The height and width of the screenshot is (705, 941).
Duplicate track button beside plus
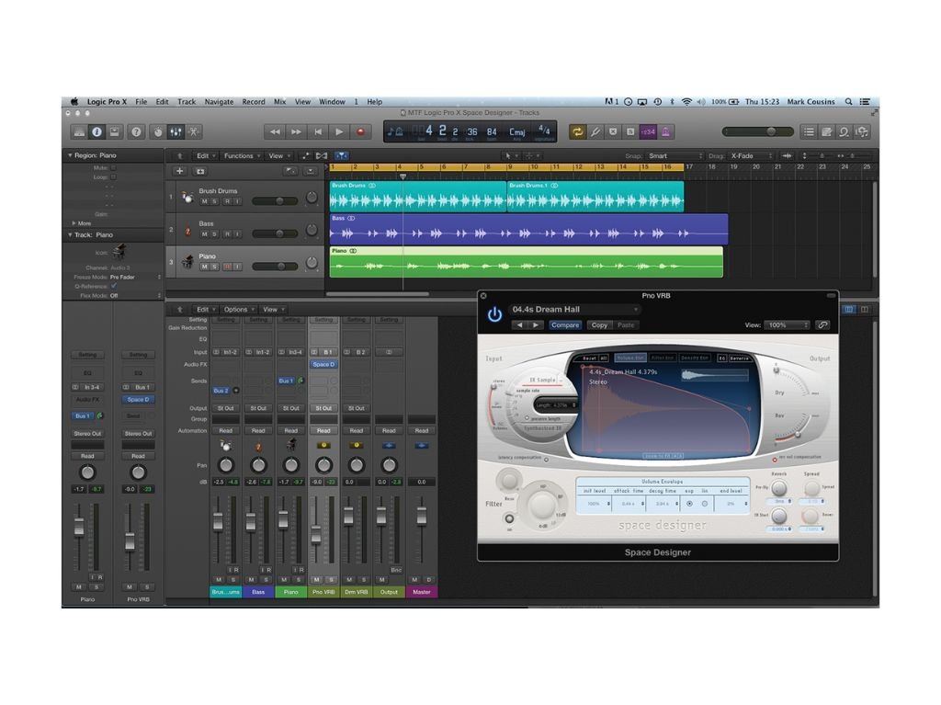click(x=200, y=171)
